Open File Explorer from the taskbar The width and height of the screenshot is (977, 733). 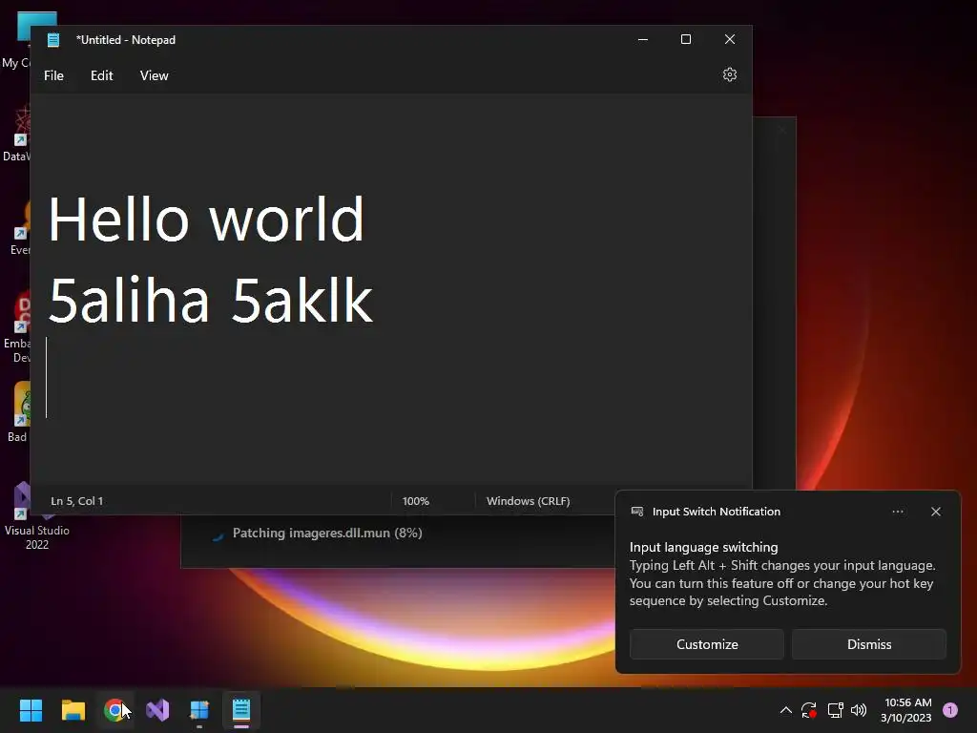pos(73,710)
